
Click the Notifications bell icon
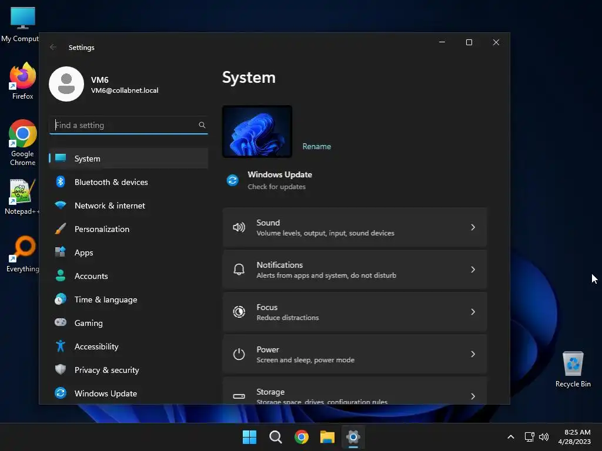239,270
